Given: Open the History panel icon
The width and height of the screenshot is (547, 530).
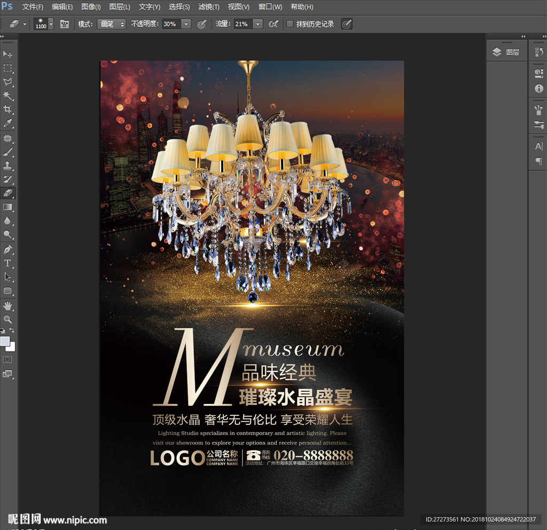Looking at the screenshot, I should click(x=538, y=52).
